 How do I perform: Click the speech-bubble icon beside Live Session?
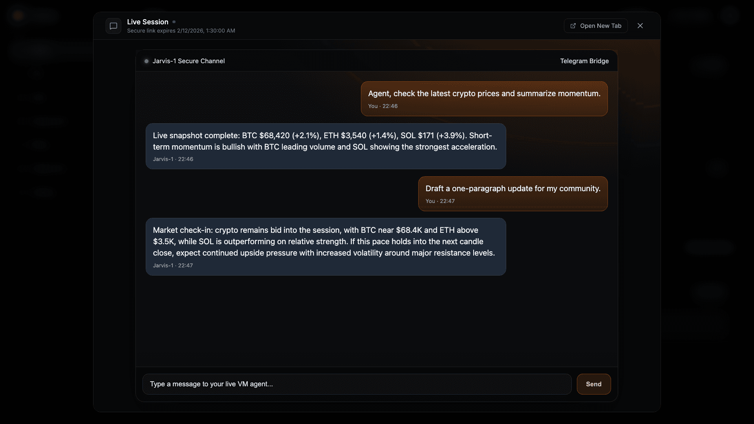(113, 26)
